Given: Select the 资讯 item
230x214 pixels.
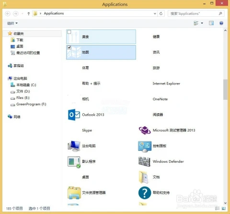Looking at the screenshot, I should (156, 52).
